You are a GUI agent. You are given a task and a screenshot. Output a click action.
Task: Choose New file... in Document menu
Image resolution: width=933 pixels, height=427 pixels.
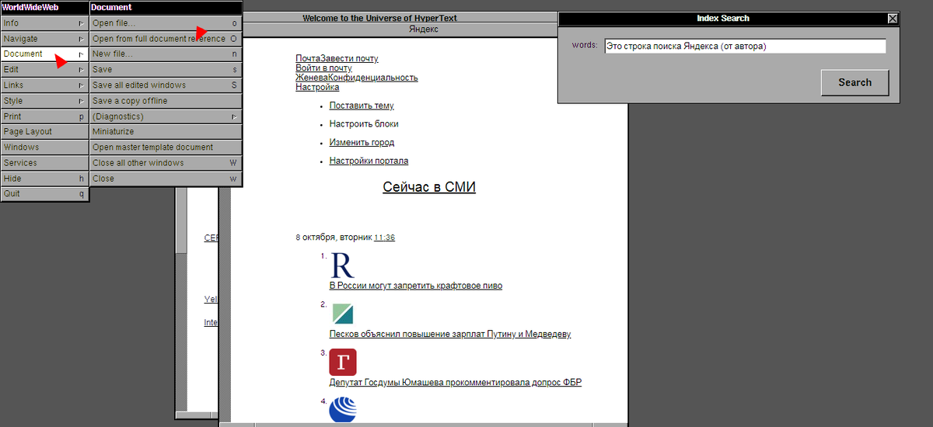(166, 54)
